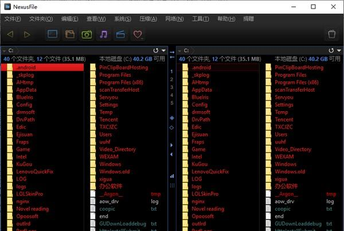The image size is (344, 231).
Task: Click the back navigation arrow in toolbar
Action: pyautogui.click(x=10, y=34)
